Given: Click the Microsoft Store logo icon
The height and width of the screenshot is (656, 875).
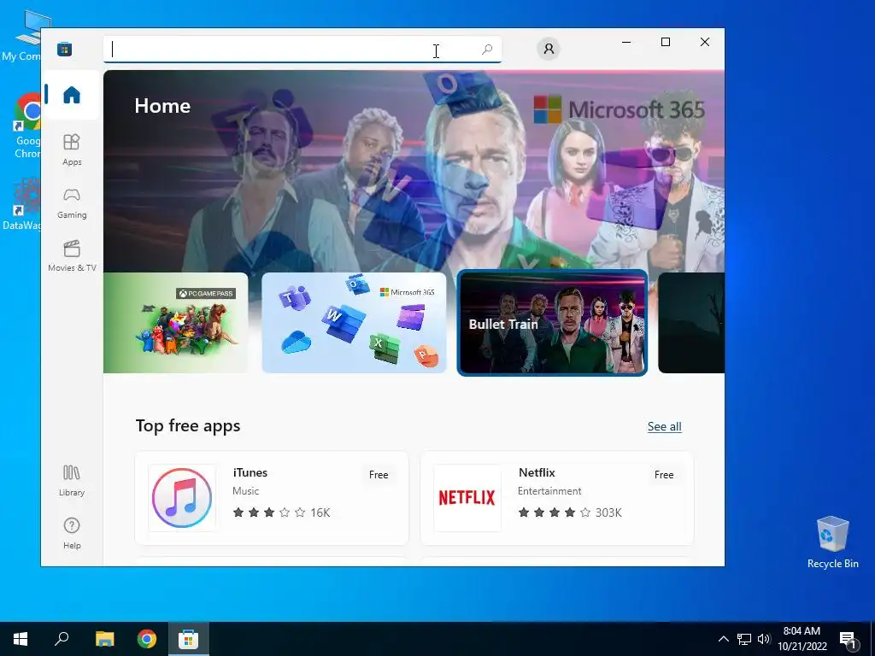Looking at the screenshot, I should (x=64, y=49).
